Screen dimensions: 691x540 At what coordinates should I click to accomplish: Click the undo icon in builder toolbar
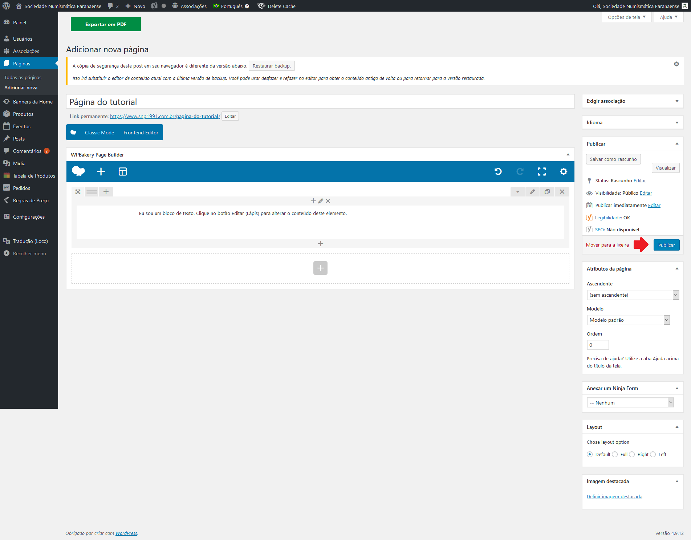(x=498, y=171)
